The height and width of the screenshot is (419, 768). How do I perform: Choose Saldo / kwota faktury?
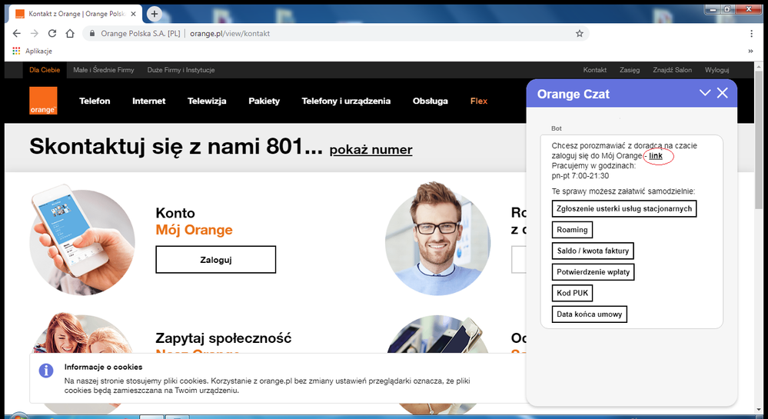[593, 251]
